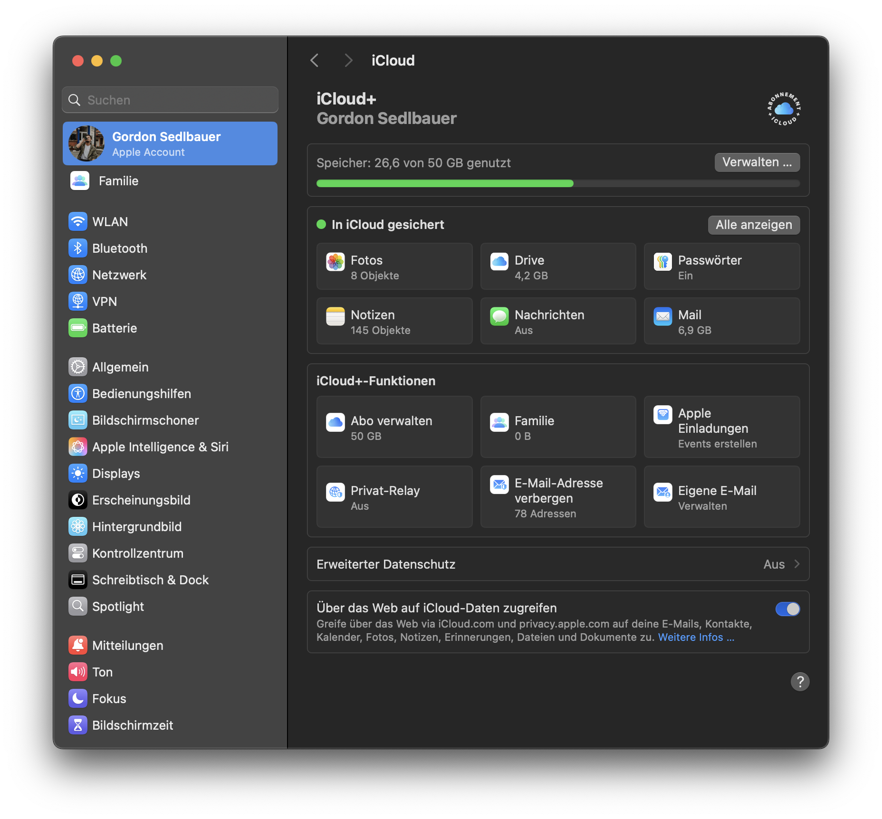Select the iCloud Drive tile

[x=557, y=267]
